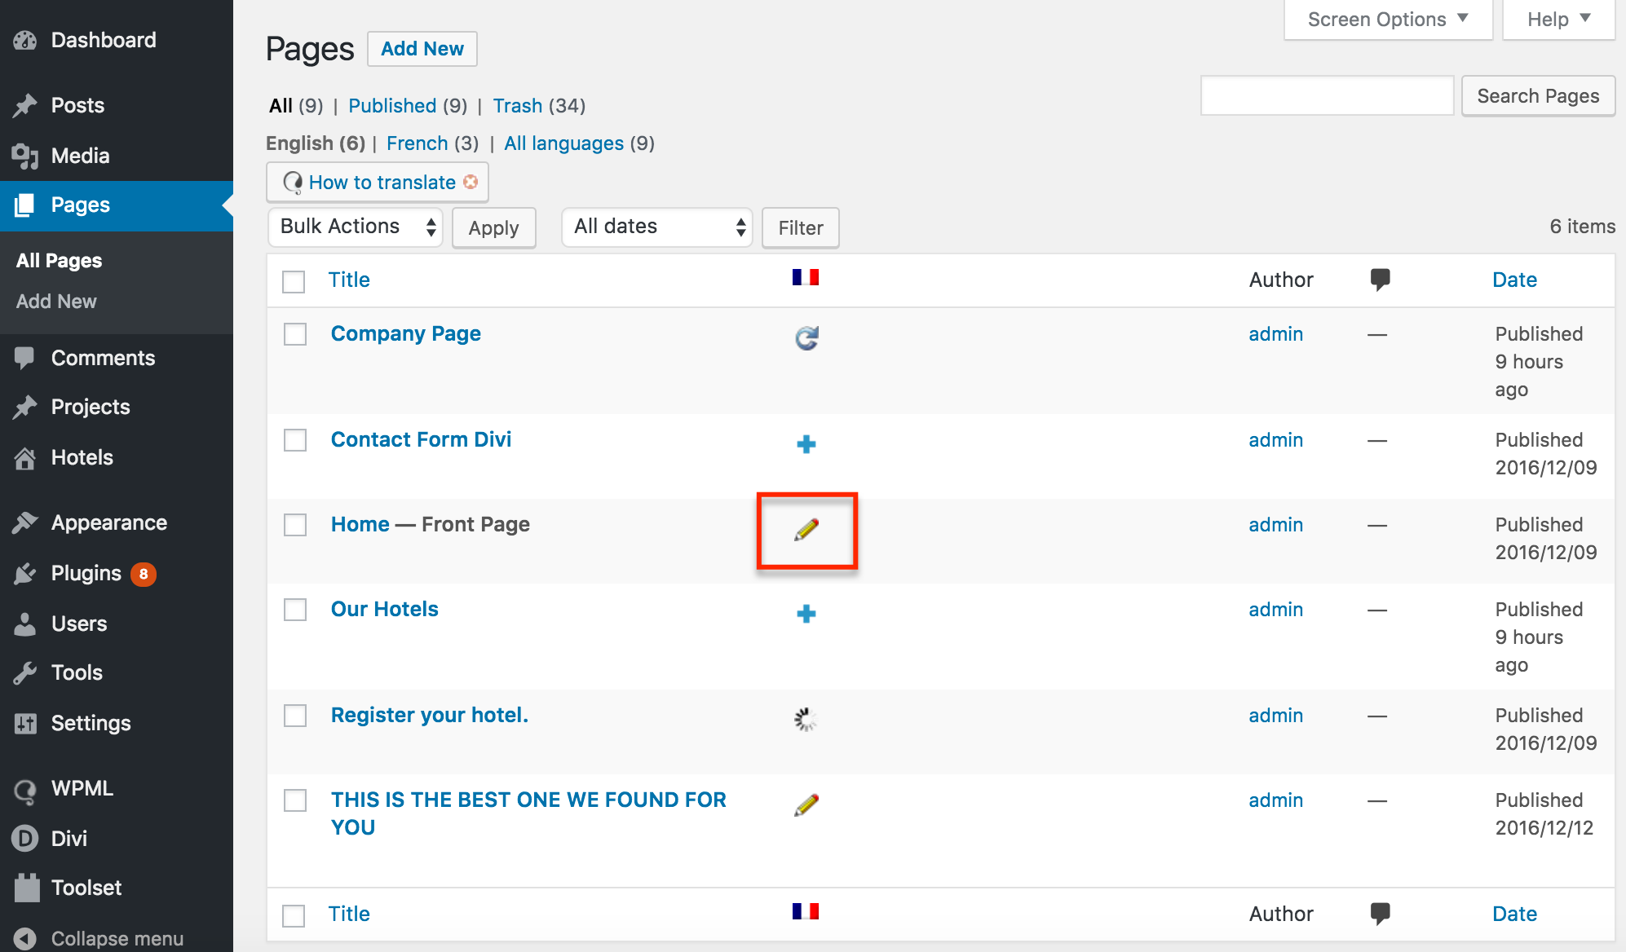The height and width of the screenshot is (952, 1626).
Task: Click the Users person icon
Action: (x=25, y=624)
